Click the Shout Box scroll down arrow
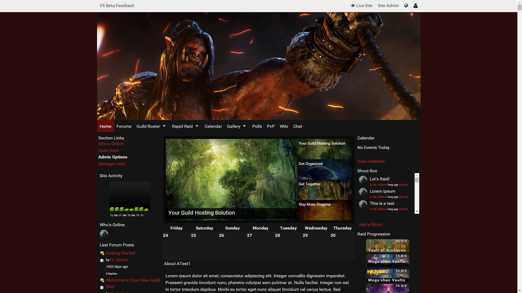Viewport: 522px width, 293px height. 417,211
